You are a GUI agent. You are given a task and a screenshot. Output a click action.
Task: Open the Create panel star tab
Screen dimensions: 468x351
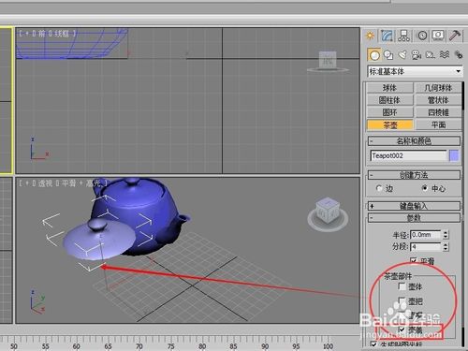(371, 36)
